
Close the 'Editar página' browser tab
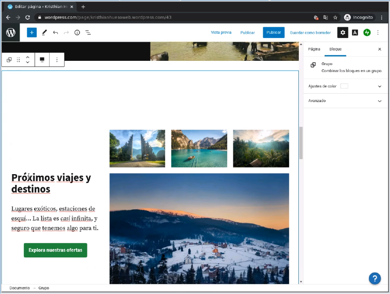click(72, 7)
